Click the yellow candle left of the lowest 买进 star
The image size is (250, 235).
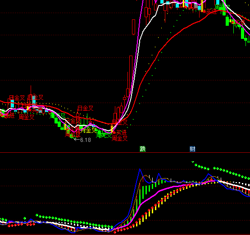[112, 129]
